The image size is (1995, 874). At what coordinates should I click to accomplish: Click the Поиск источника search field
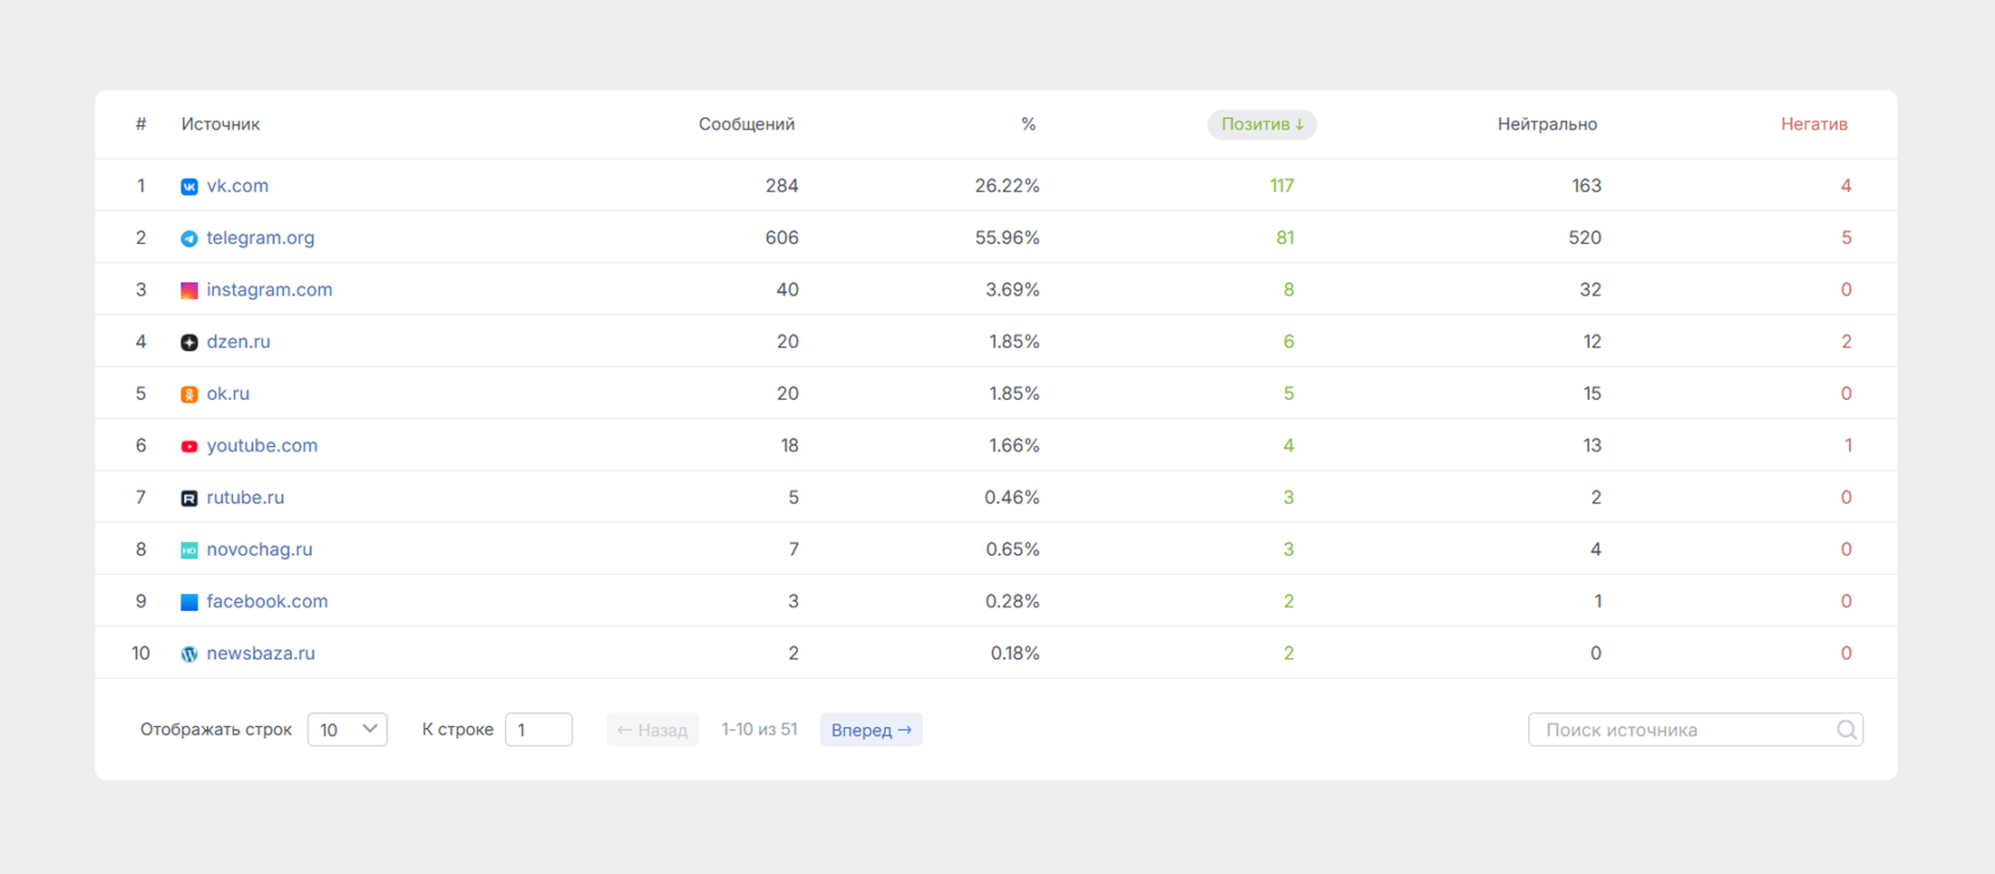[x=1695, y=730]
